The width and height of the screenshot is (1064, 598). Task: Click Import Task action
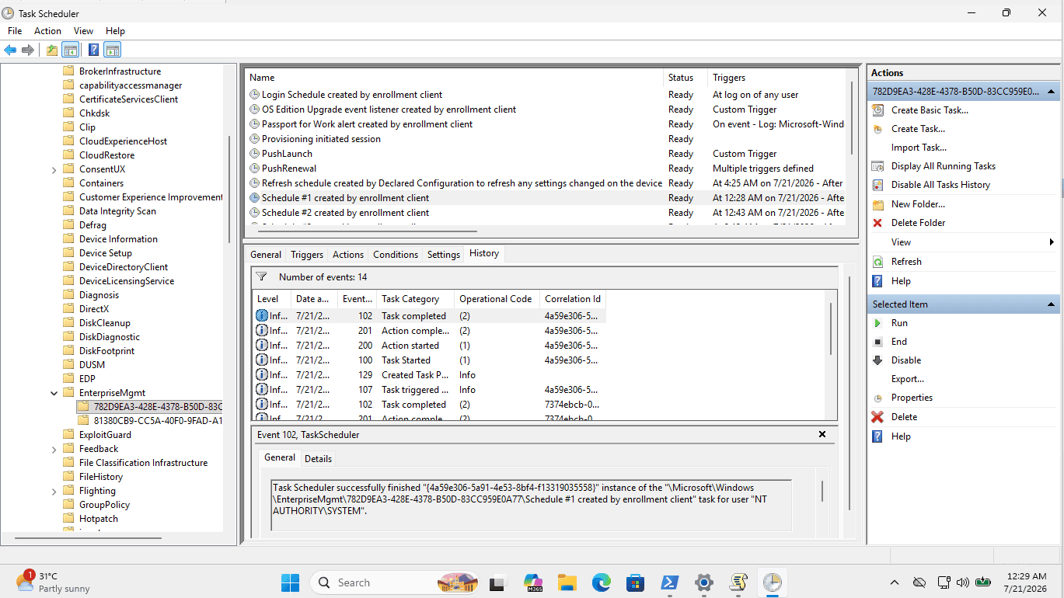click(x=919, y=148)
